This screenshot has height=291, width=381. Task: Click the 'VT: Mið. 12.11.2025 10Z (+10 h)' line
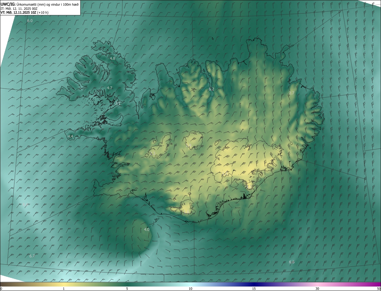(x=24, y=12)
